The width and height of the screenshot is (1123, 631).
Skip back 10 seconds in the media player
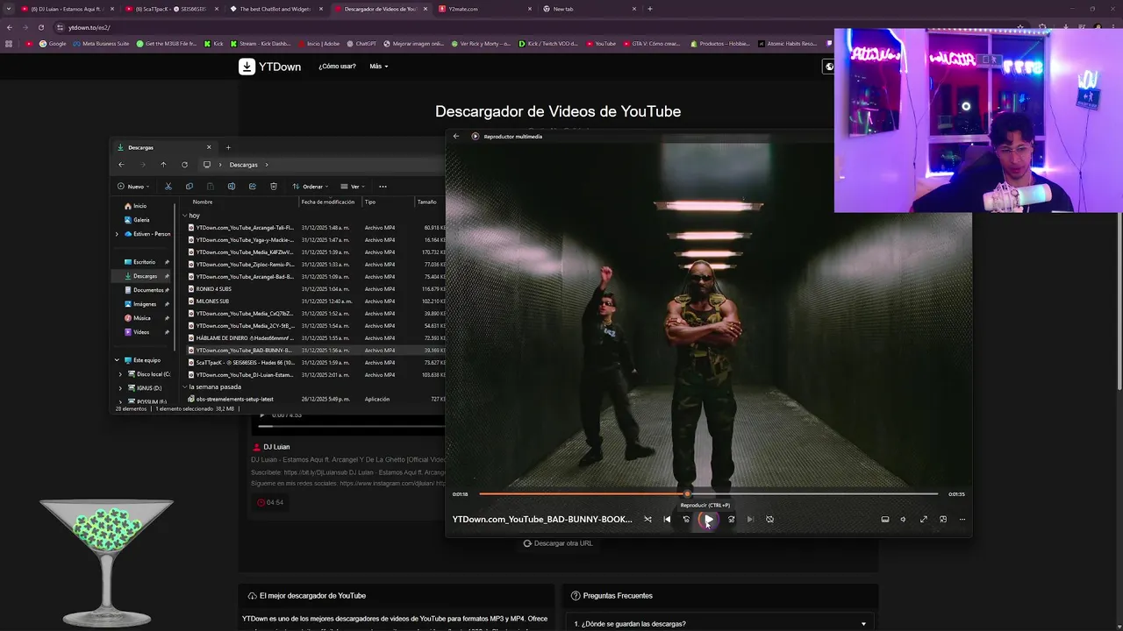click(x=686, y=519)
